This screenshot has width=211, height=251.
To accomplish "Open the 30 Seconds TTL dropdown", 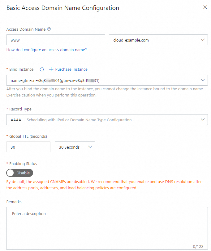I will 75,147.
